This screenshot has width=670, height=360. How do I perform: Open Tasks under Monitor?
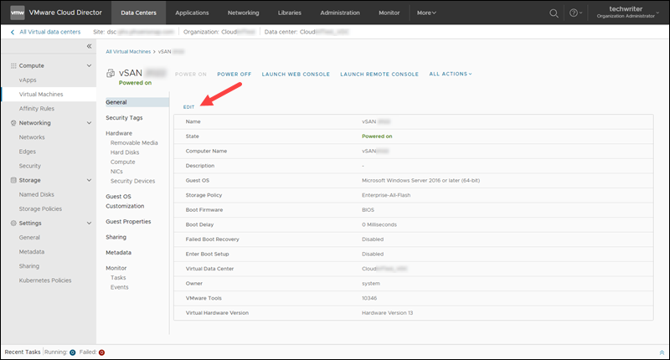coord(118,278)
